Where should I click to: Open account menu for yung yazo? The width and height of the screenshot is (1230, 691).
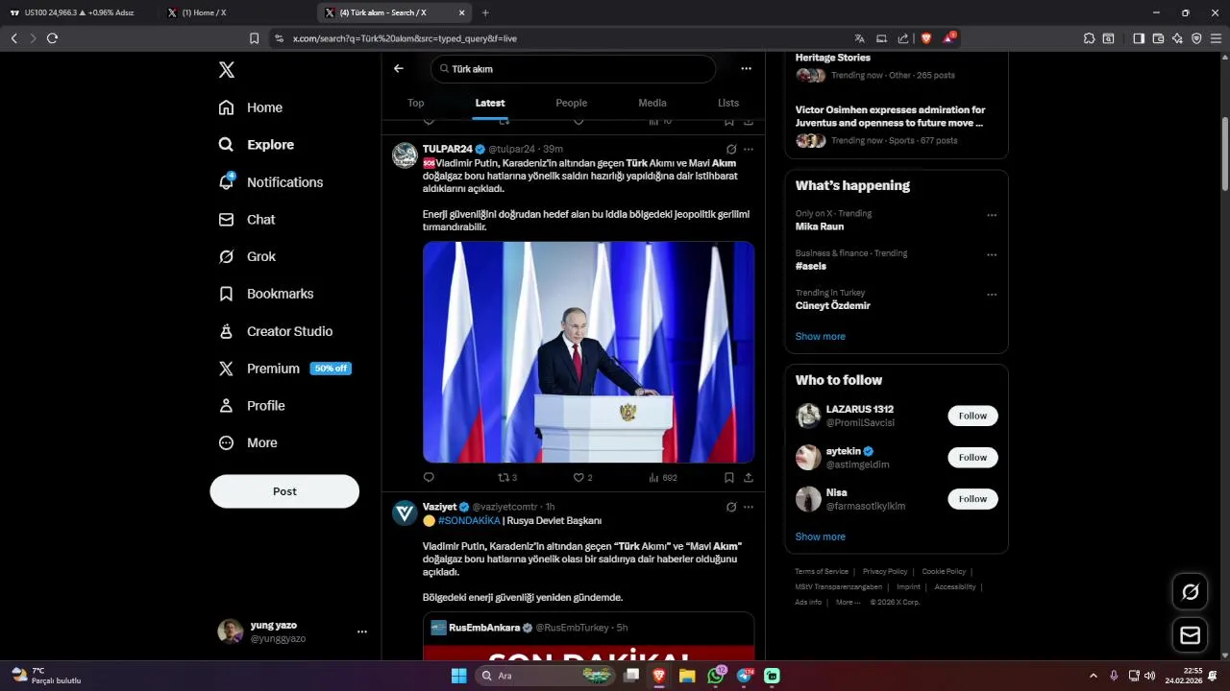pyautogui.click(x=362, y=631)
